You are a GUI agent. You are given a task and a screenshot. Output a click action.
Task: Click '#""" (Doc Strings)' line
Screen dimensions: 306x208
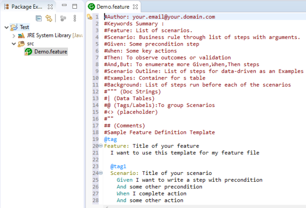tap(132, 92)
